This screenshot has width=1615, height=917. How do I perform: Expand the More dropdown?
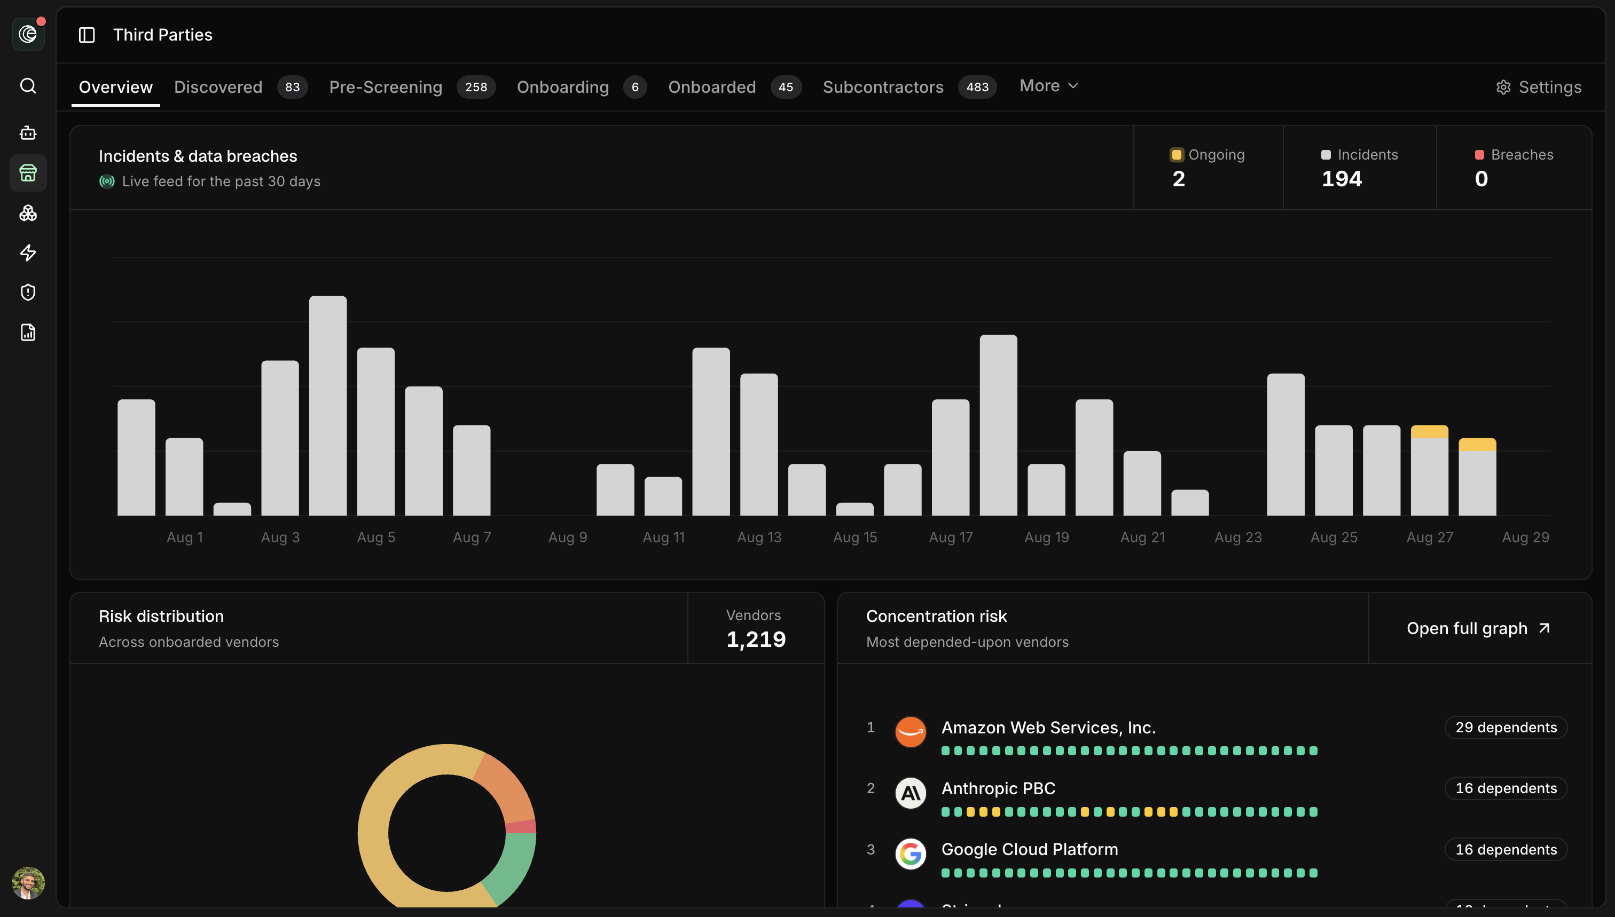tap(1049, 85)
